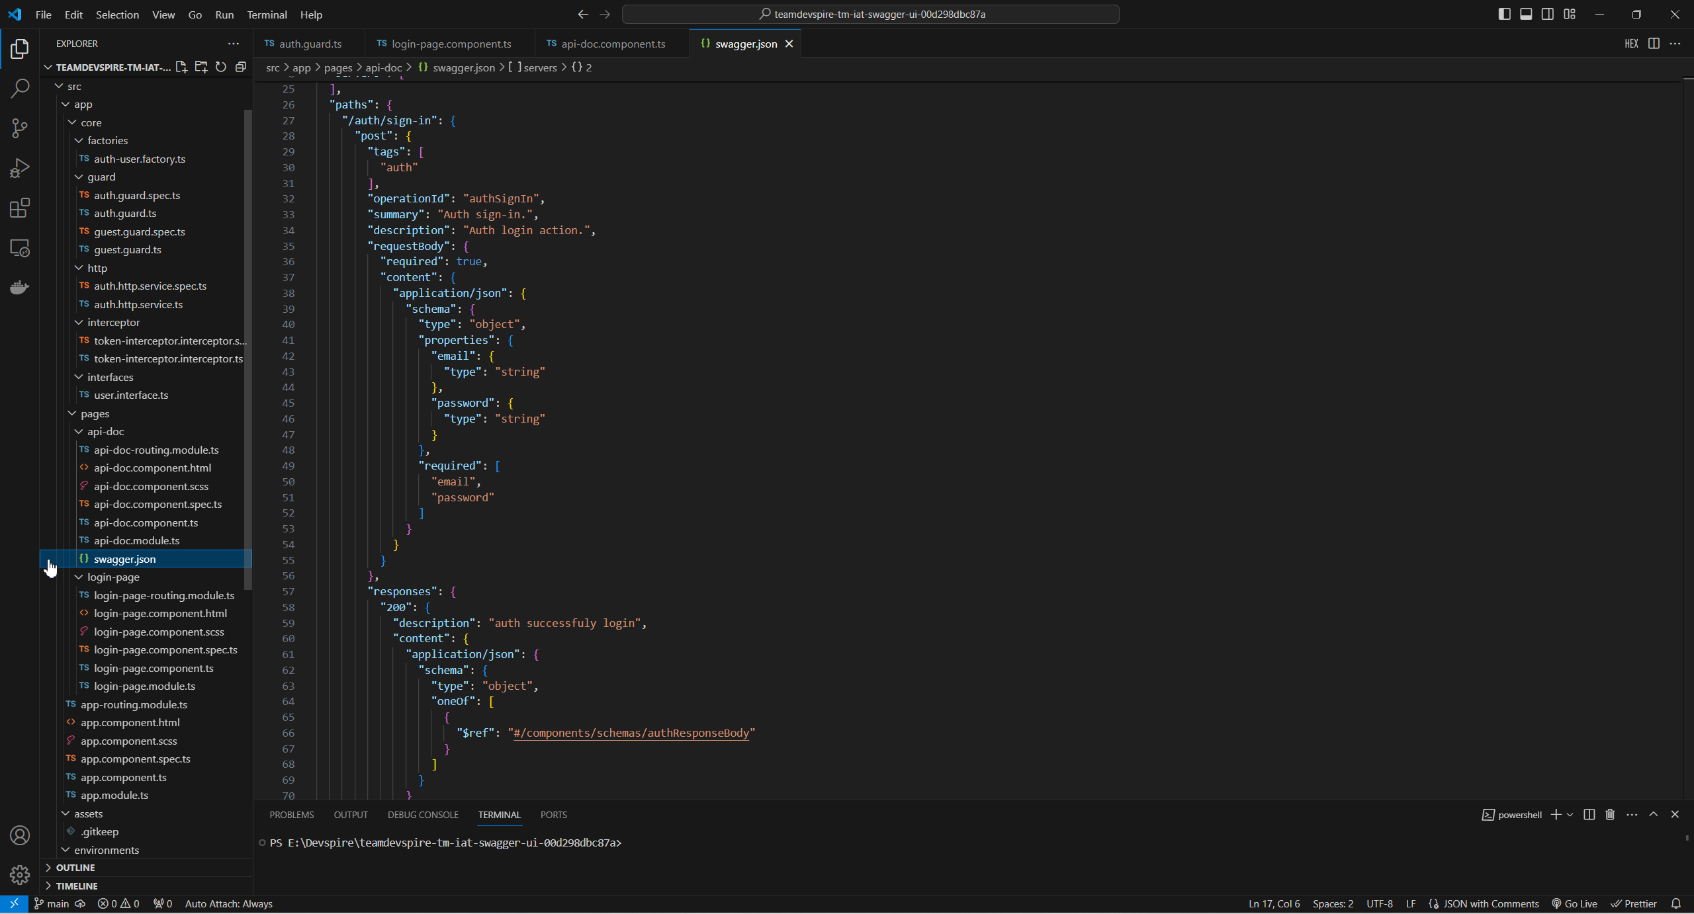Collapse all folders in Explorer

(x=241, y=67)
